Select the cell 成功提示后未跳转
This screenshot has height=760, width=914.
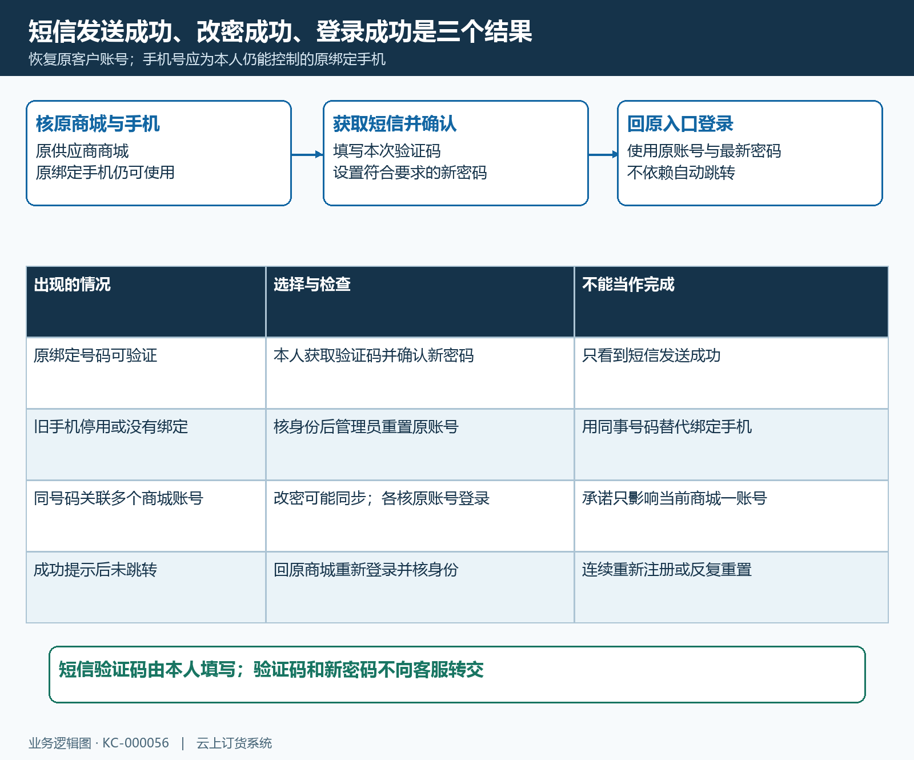(146, 587)
